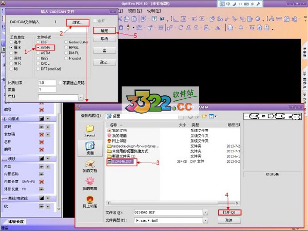Open the 查找范围 location dropdown

point(181,116)
